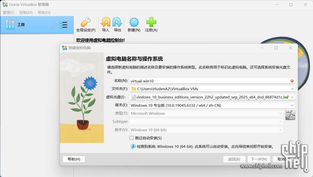This screenshot has height=177, width=313.
Task: Click the VirtualBox Manager title bar icon
Action: tap(5, 4)
